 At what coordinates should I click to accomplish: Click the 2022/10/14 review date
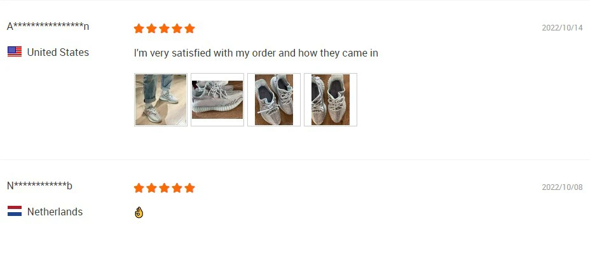pyautogui.click(x=562, y=28)
